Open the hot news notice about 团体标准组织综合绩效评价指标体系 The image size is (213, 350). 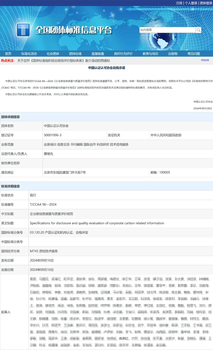[x=64, y=61]
